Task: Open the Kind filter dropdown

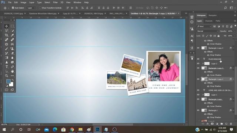Action: (x=204, y=26)
